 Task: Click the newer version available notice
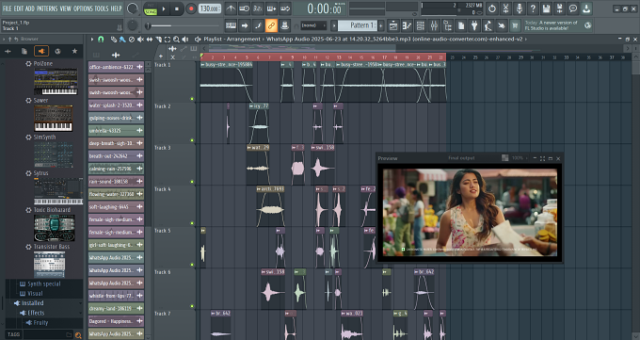click(551, 25)
